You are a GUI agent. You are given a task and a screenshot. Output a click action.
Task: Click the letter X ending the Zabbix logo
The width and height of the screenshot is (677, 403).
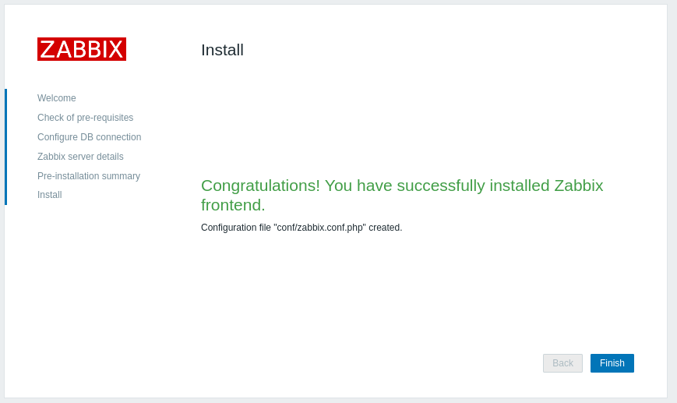[x=115, y=49]
